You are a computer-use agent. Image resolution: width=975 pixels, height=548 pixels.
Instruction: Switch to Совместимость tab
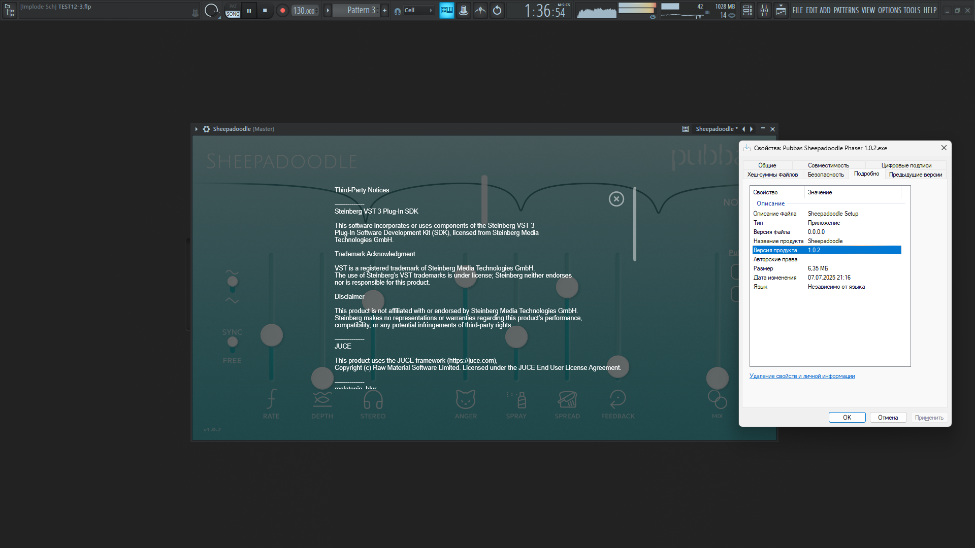click(x=828, y=165)
